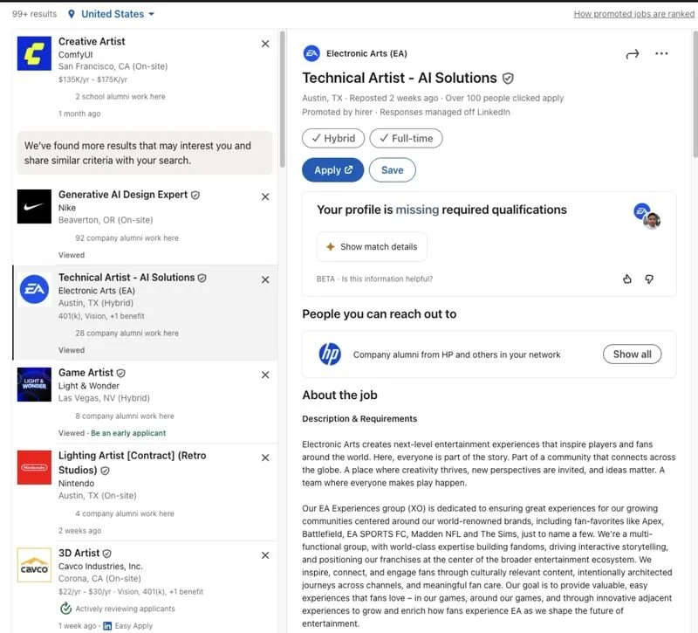Open Lighting Artist [Contract] (Retro Studios) listing
698x633 pixels.
coord(133,463)
